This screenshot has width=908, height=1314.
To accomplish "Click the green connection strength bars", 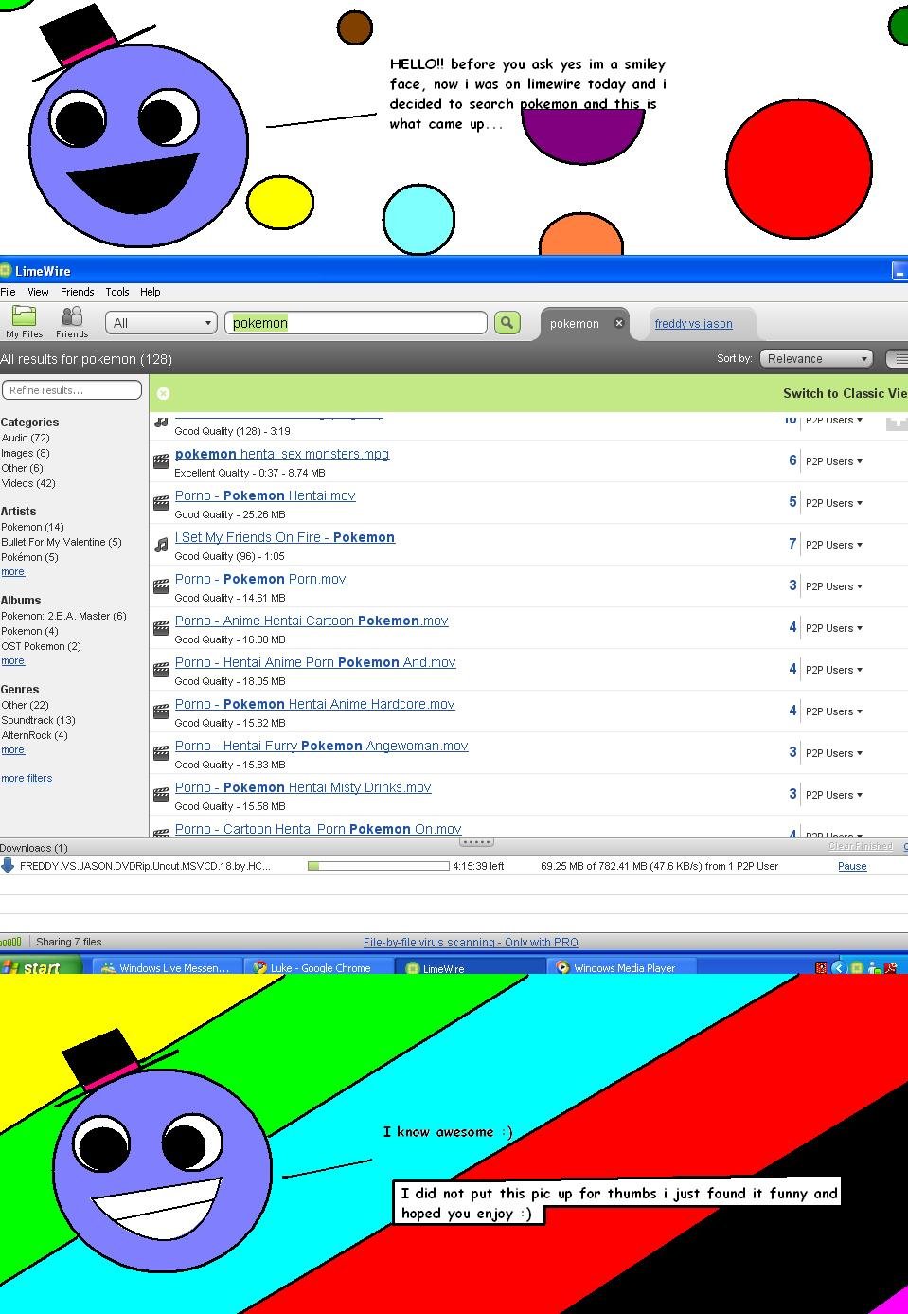I will pos(10,942).
